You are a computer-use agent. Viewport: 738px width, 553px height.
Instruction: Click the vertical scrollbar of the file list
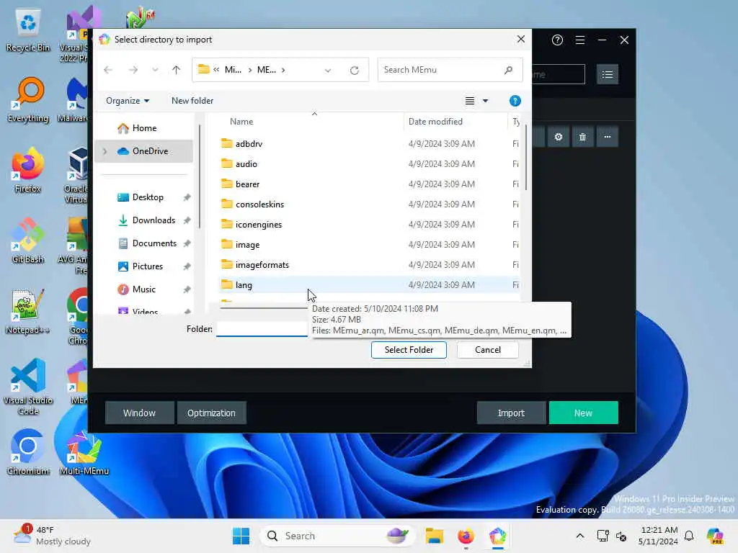coord(525,158)
